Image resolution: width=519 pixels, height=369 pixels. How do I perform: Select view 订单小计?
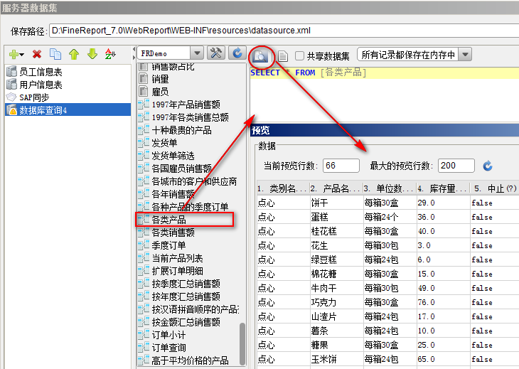coord(188,335)
